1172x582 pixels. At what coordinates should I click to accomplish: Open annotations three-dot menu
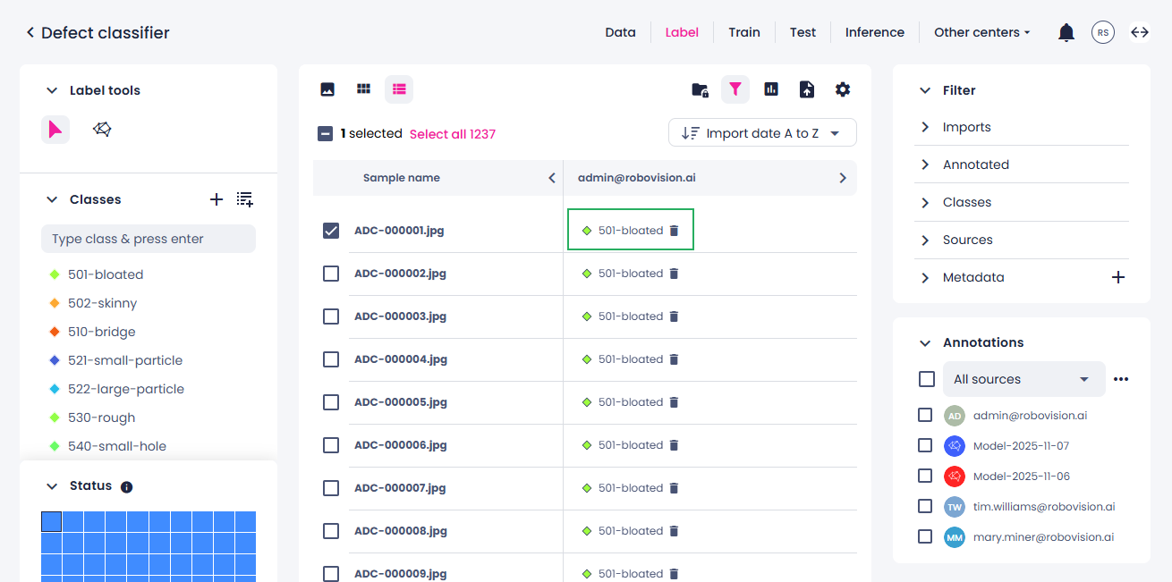pyautogui.click(x=1121, y=379)
